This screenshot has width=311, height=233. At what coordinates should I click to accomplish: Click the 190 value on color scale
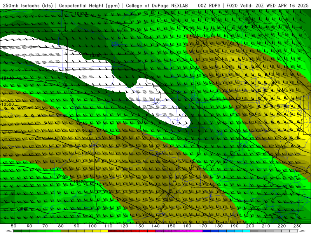235,226
